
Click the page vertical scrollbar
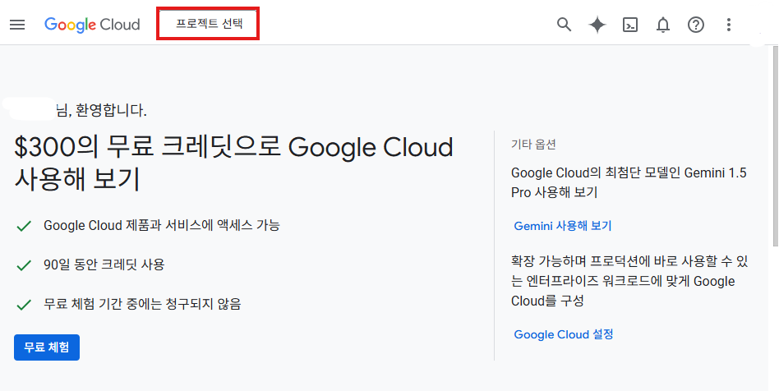(x=776, y=145)
